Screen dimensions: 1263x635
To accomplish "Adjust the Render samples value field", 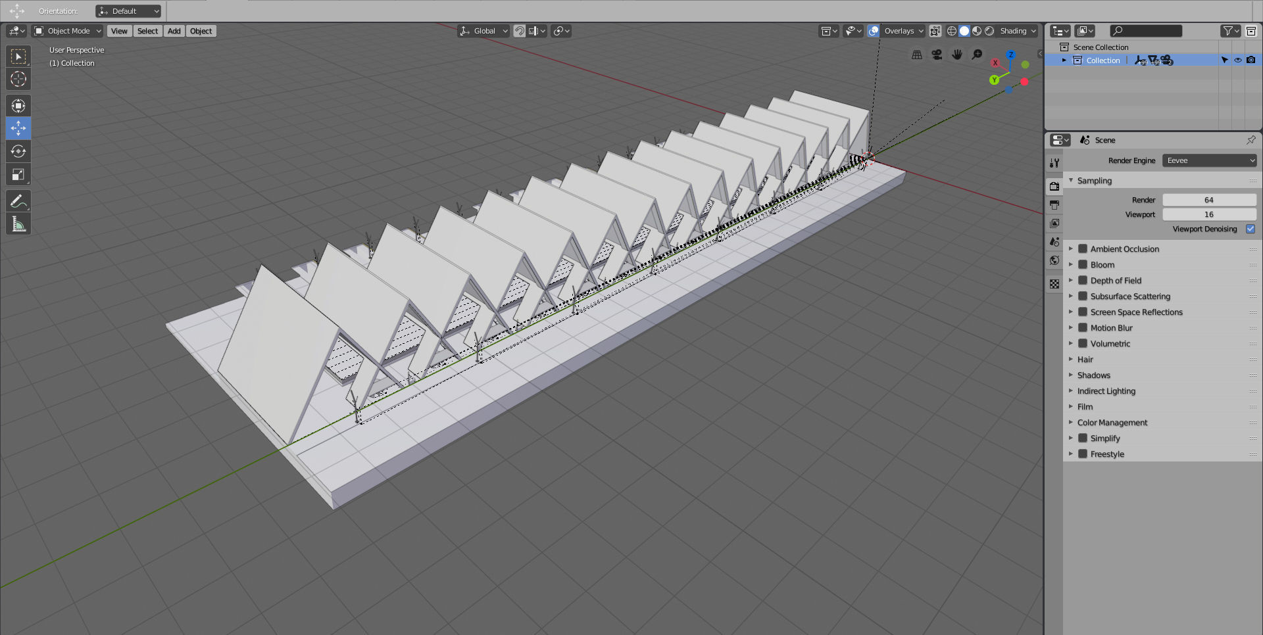I will click(x=1209, y=200).
